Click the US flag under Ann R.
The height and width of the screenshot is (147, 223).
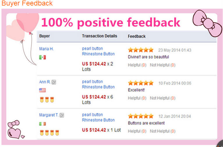(x=43, y=90)
